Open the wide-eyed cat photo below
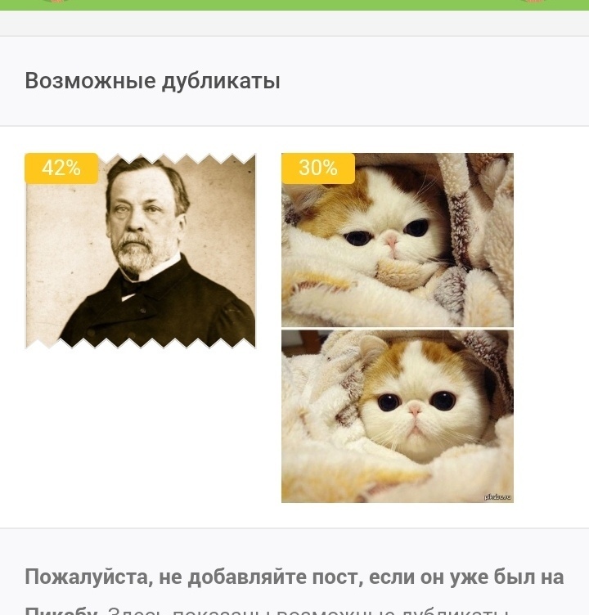589x615 pixels. [x=398, y=416]
